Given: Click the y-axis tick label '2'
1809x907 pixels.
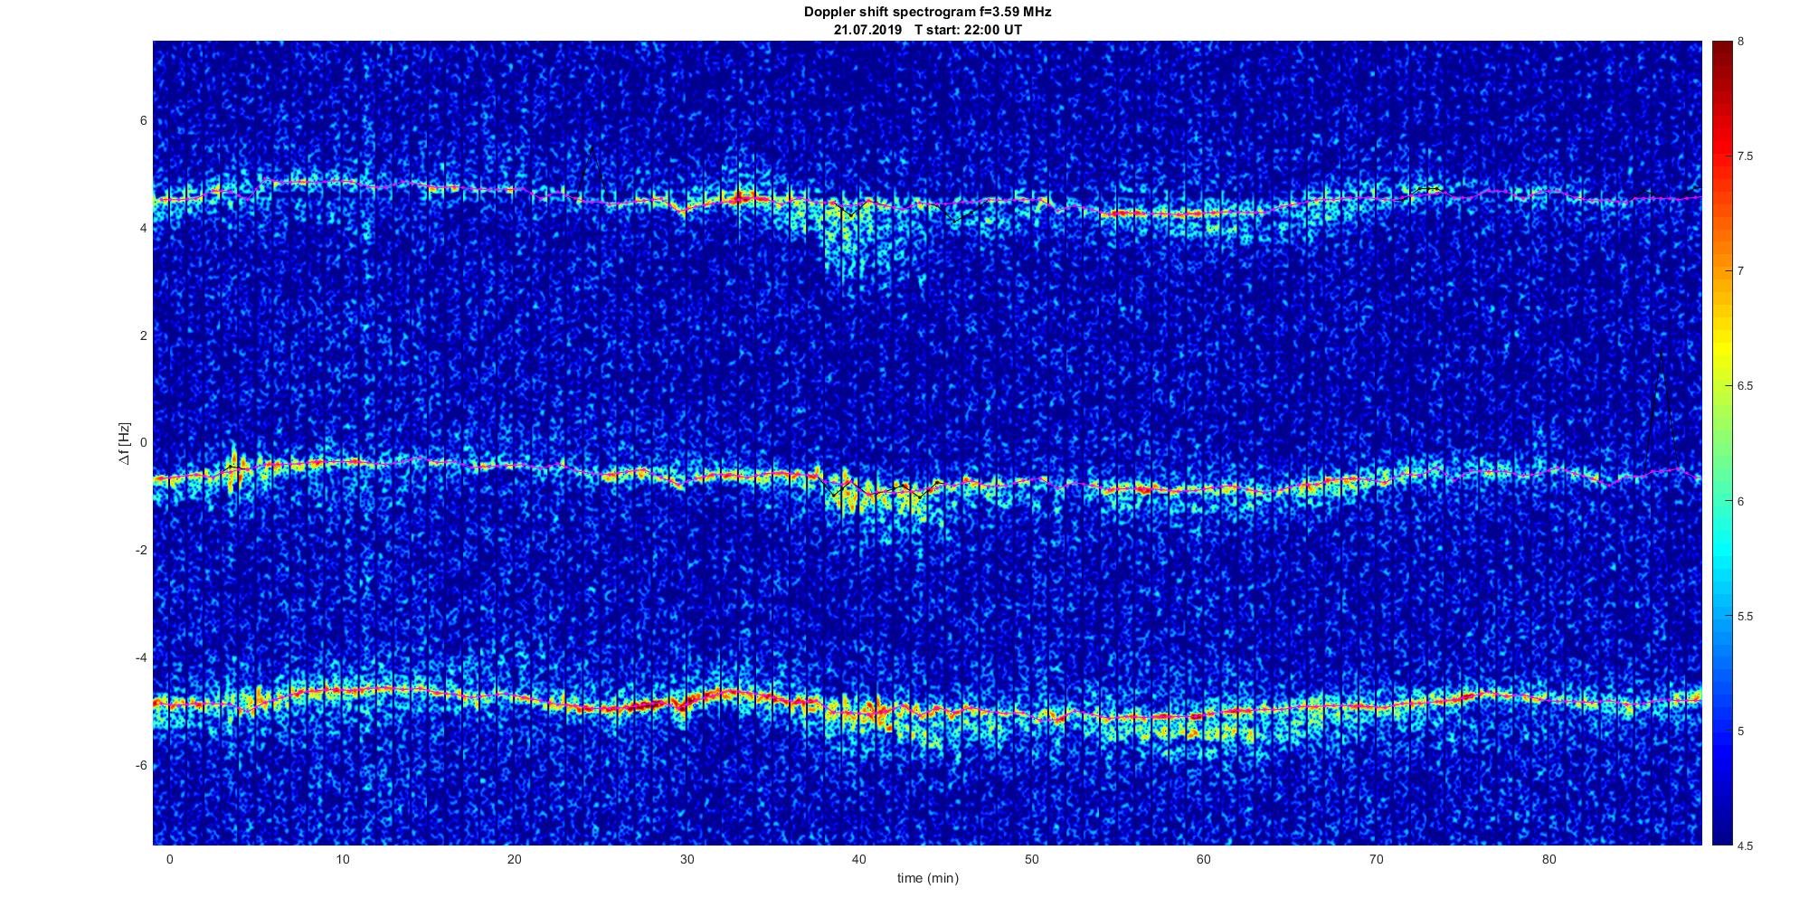Looking at the screenshot, I should point(144,335).
